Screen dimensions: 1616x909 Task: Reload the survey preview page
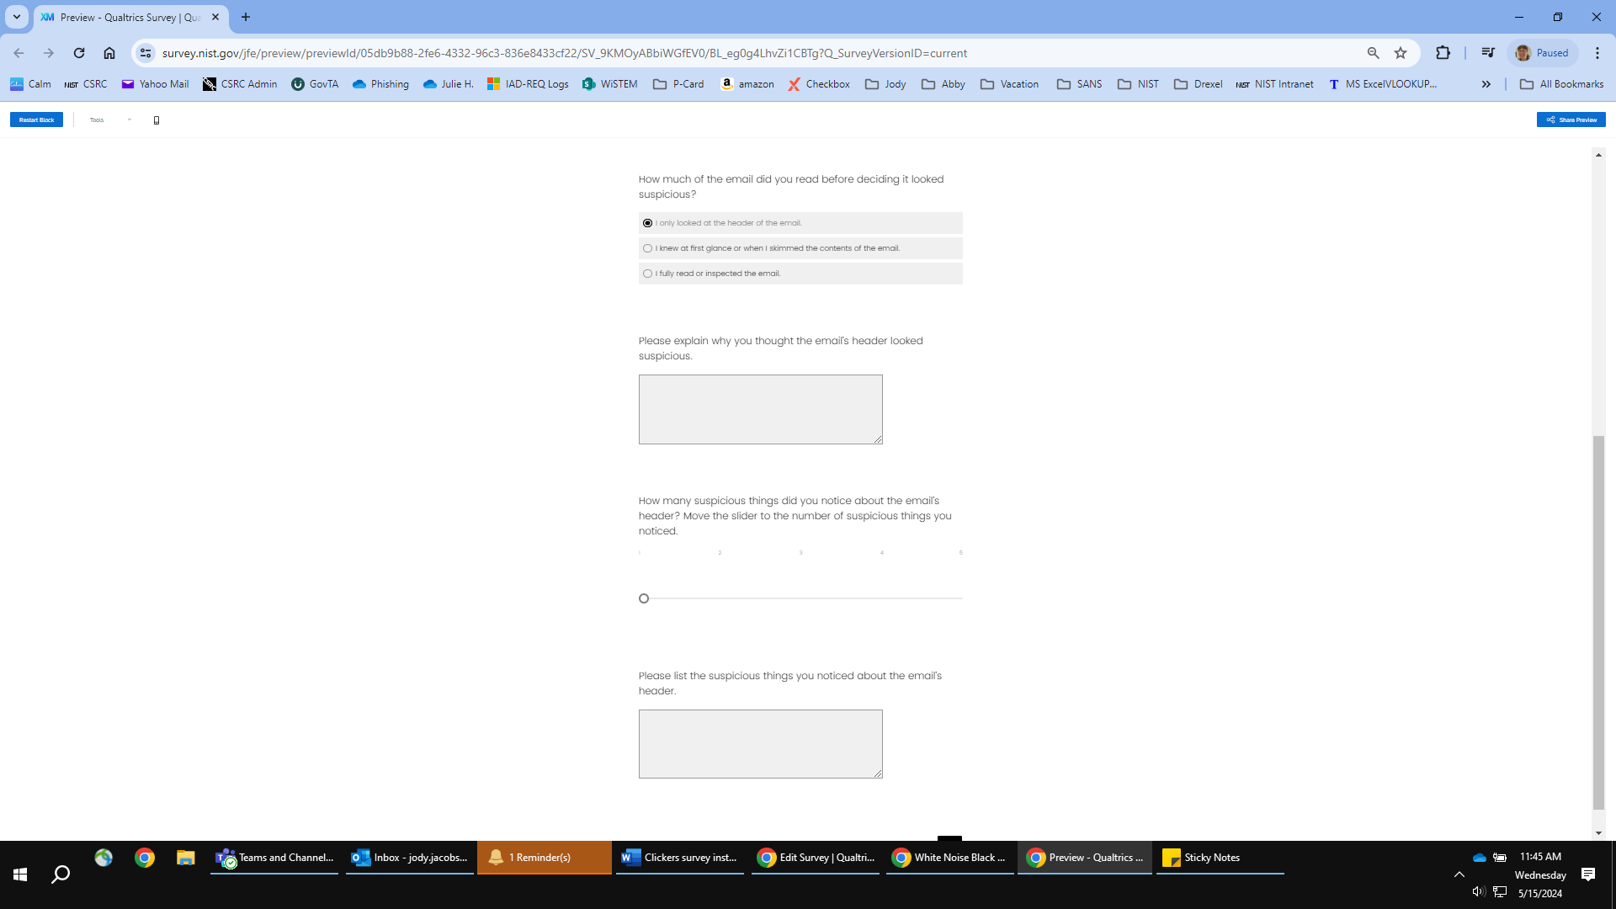[x=79, y=53]
